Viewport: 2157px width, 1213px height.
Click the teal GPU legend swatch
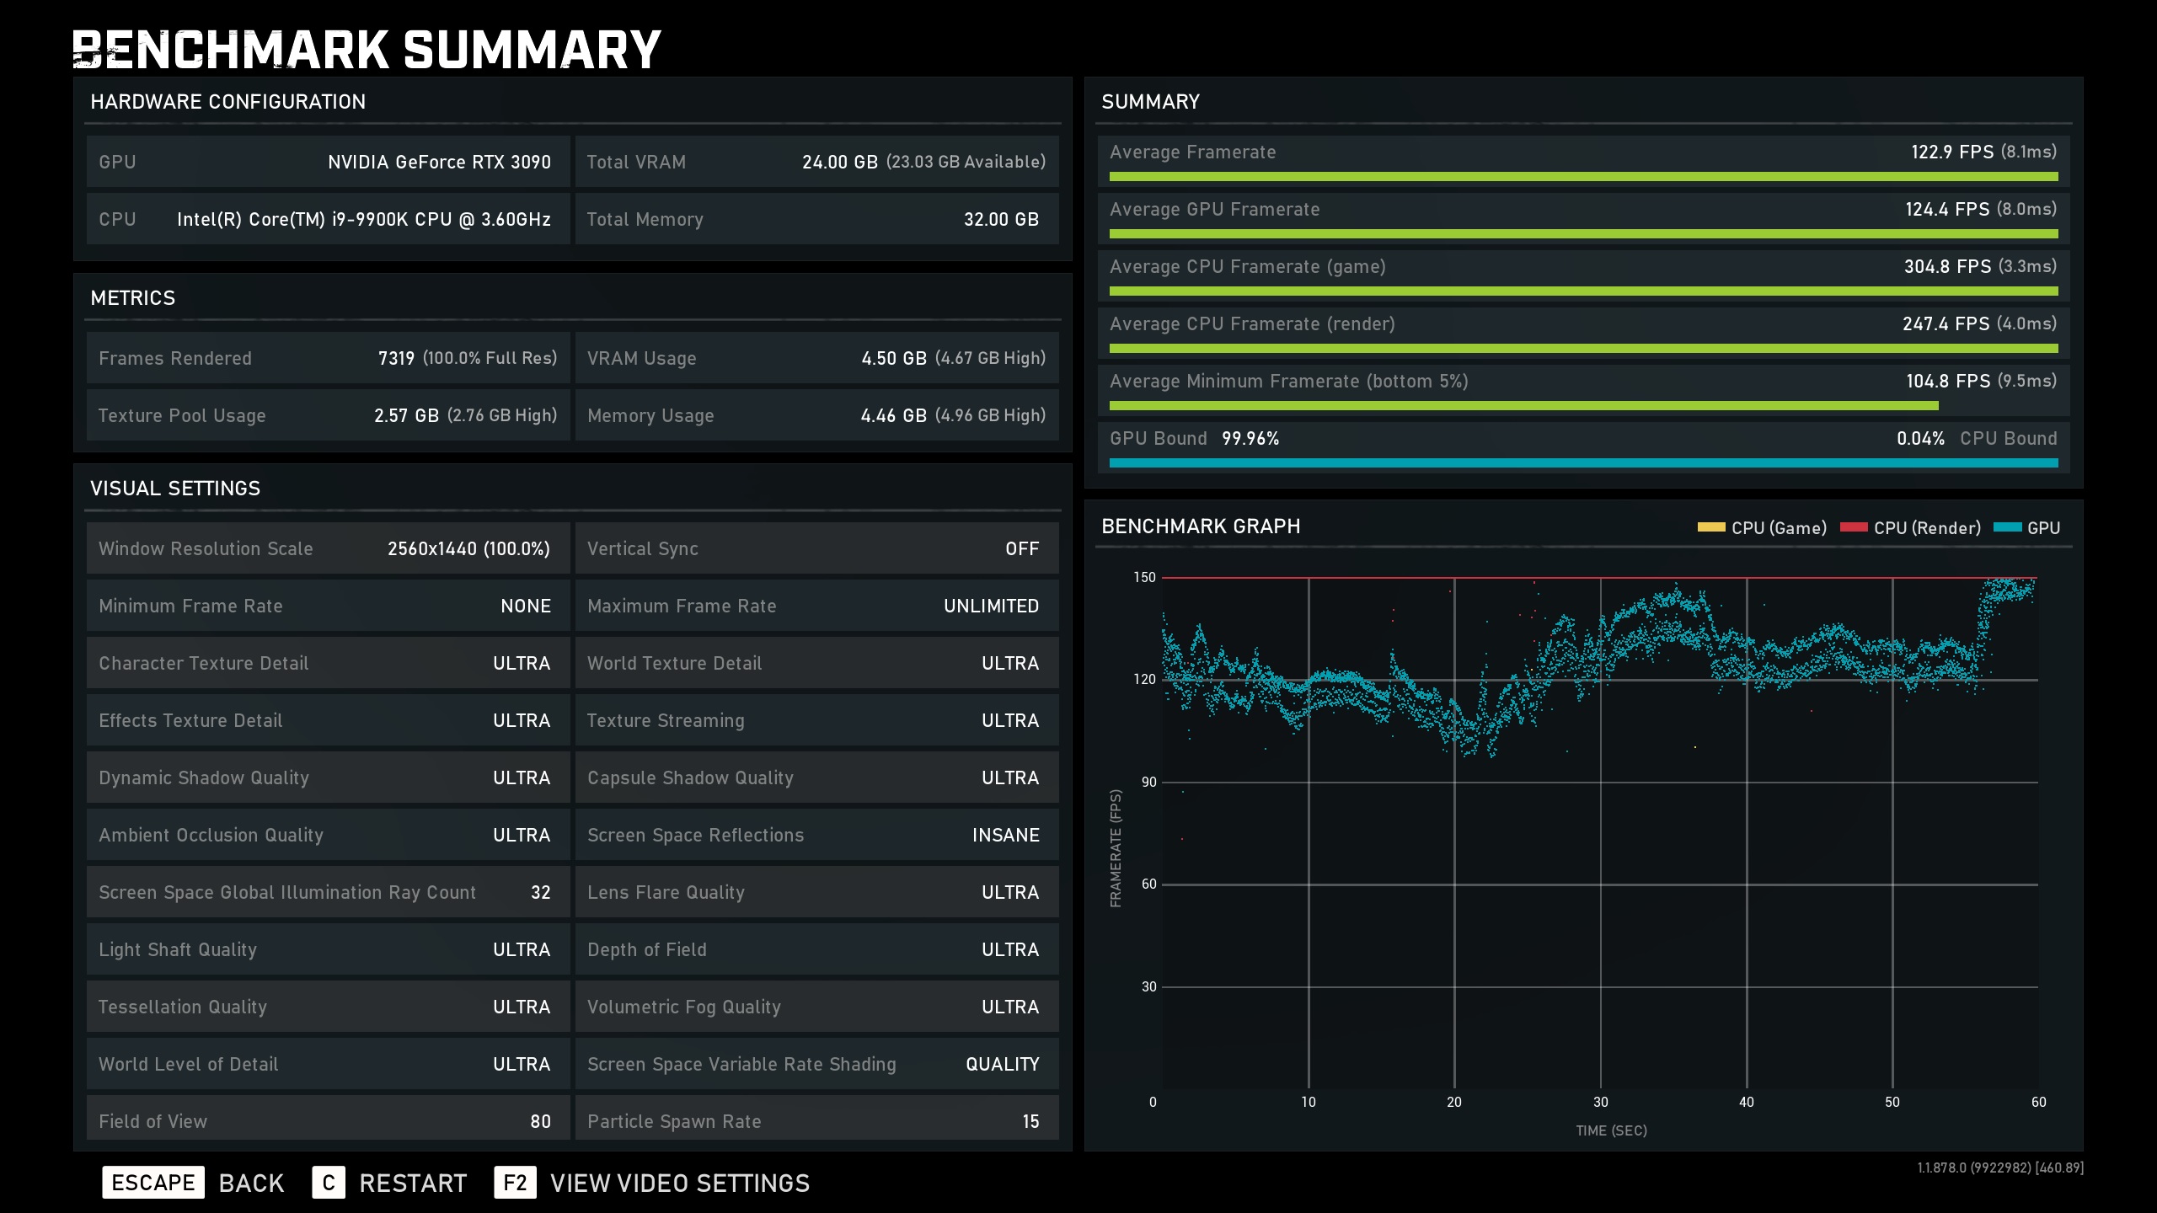(x=2007, y=527)
